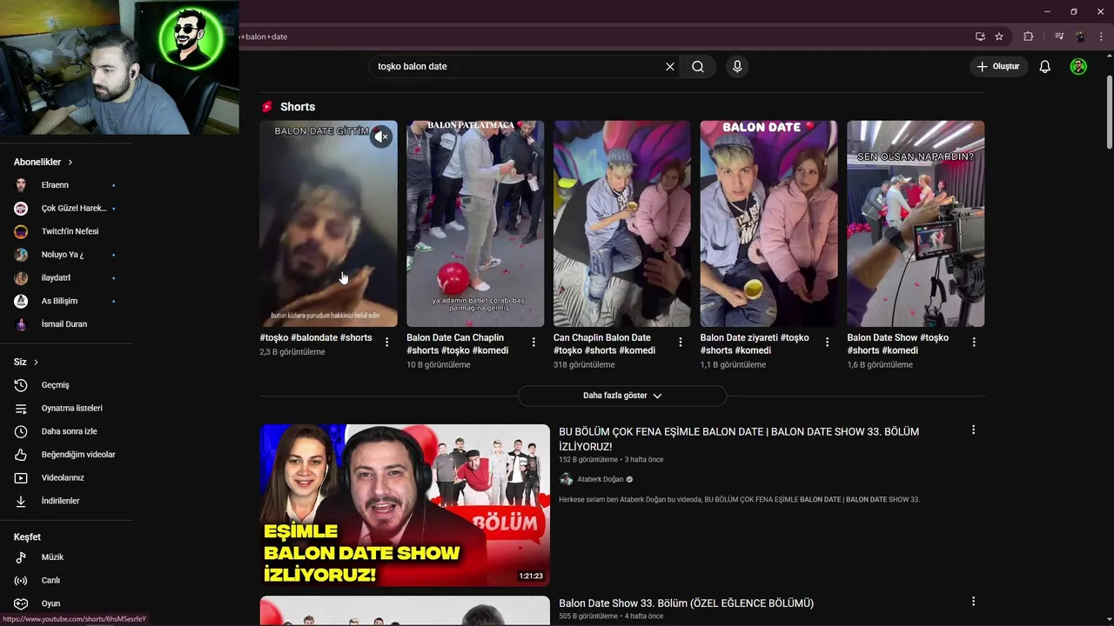Play the Balon Date ziyareti short thumbnail
Screen dimensions: 1114x626
tap(768, 223)
